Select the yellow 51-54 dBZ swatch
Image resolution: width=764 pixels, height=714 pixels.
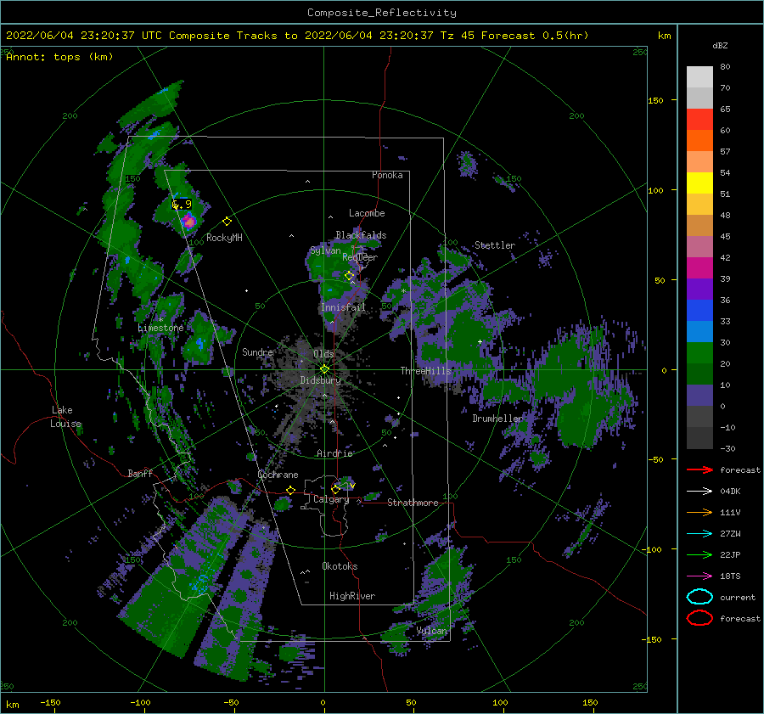click(x=699, y=183)
